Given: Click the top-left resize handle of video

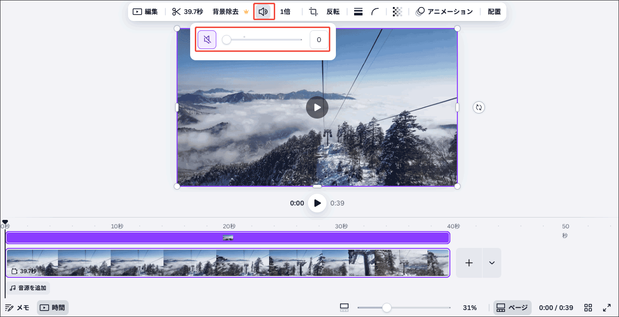Looking at the screenshot, I should (x=177, y=28).
